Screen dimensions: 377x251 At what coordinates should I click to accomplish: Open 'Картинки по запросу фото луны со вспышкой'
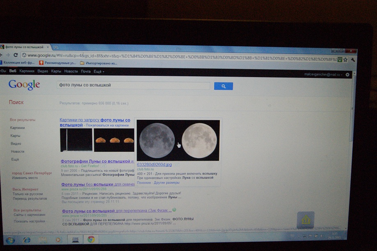coord(95,122)
